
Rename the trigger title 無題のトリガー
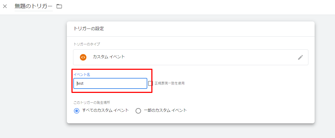pyautogui.click(x=33, y=6)
